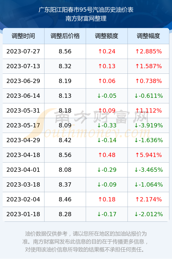Viewport: 172px width, 259px height.
Task: Click the ↑5.941% percentage cell
Action: click(148, 155)
